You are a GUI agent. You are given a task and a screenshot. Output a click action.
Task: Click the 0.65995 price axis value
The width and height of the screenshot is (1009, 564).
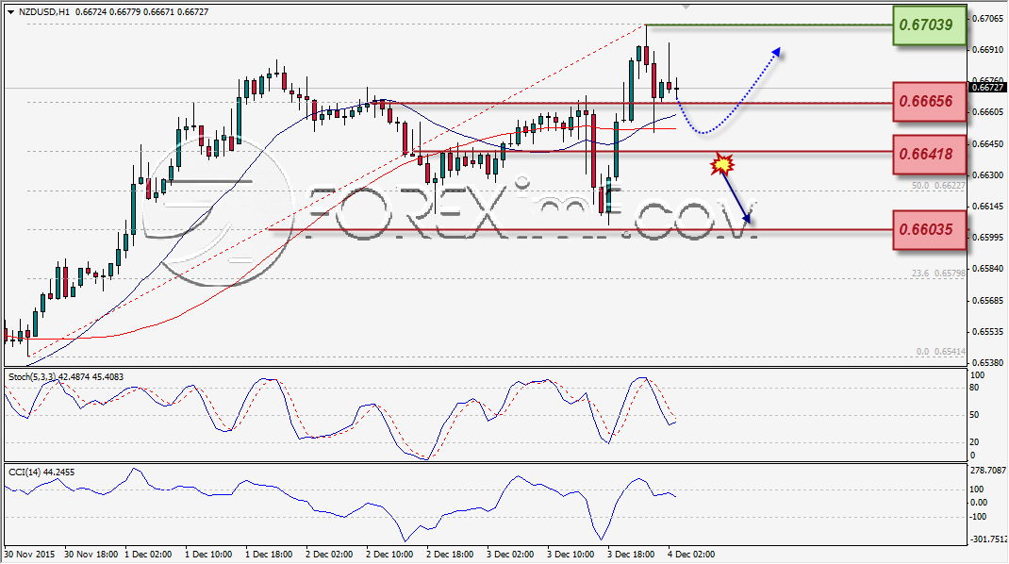(x=987, y=238)
